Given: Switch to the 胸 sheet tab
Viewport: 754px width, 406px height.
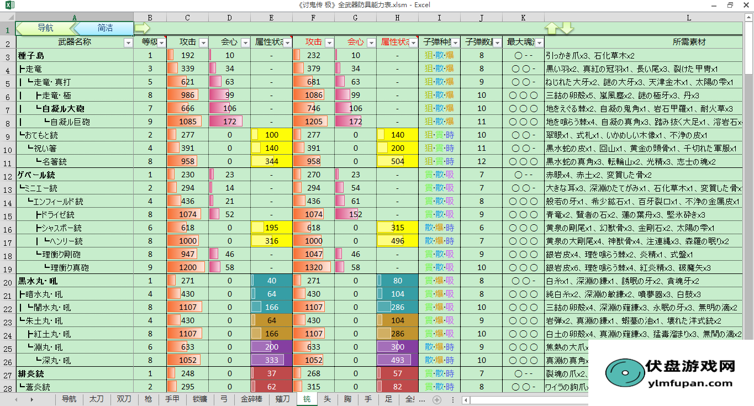Looking at the screenshot, I should click(347, 399).
